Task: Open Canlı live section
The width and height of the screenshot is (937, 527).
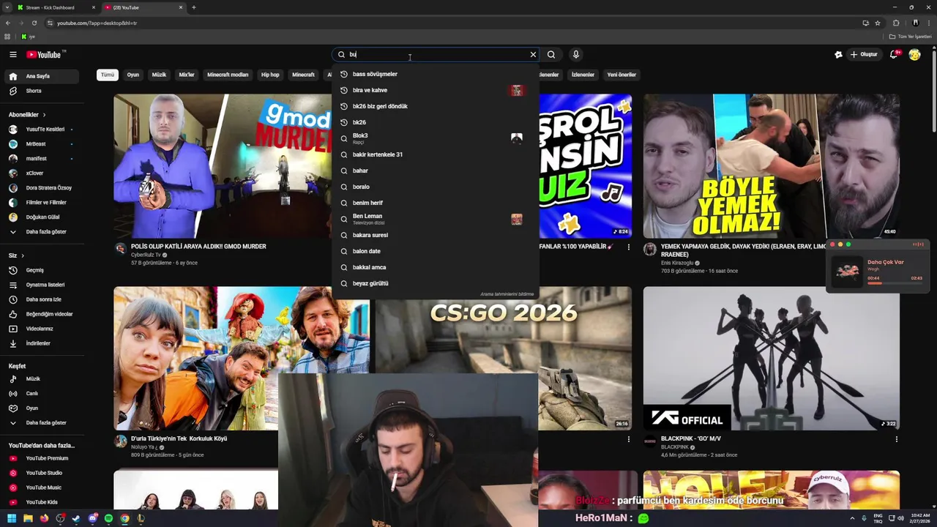Action: pos(41,394)
